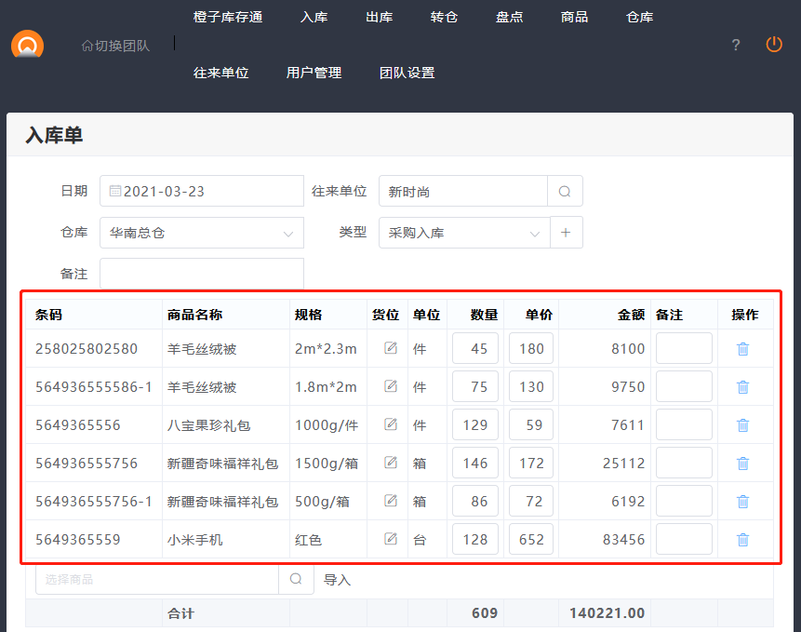This screenshot has height=632, width=801.
Task: Expand the 仓库 dropdown 华南总仓
Action: pyautogui.click(x=201, y=233)
